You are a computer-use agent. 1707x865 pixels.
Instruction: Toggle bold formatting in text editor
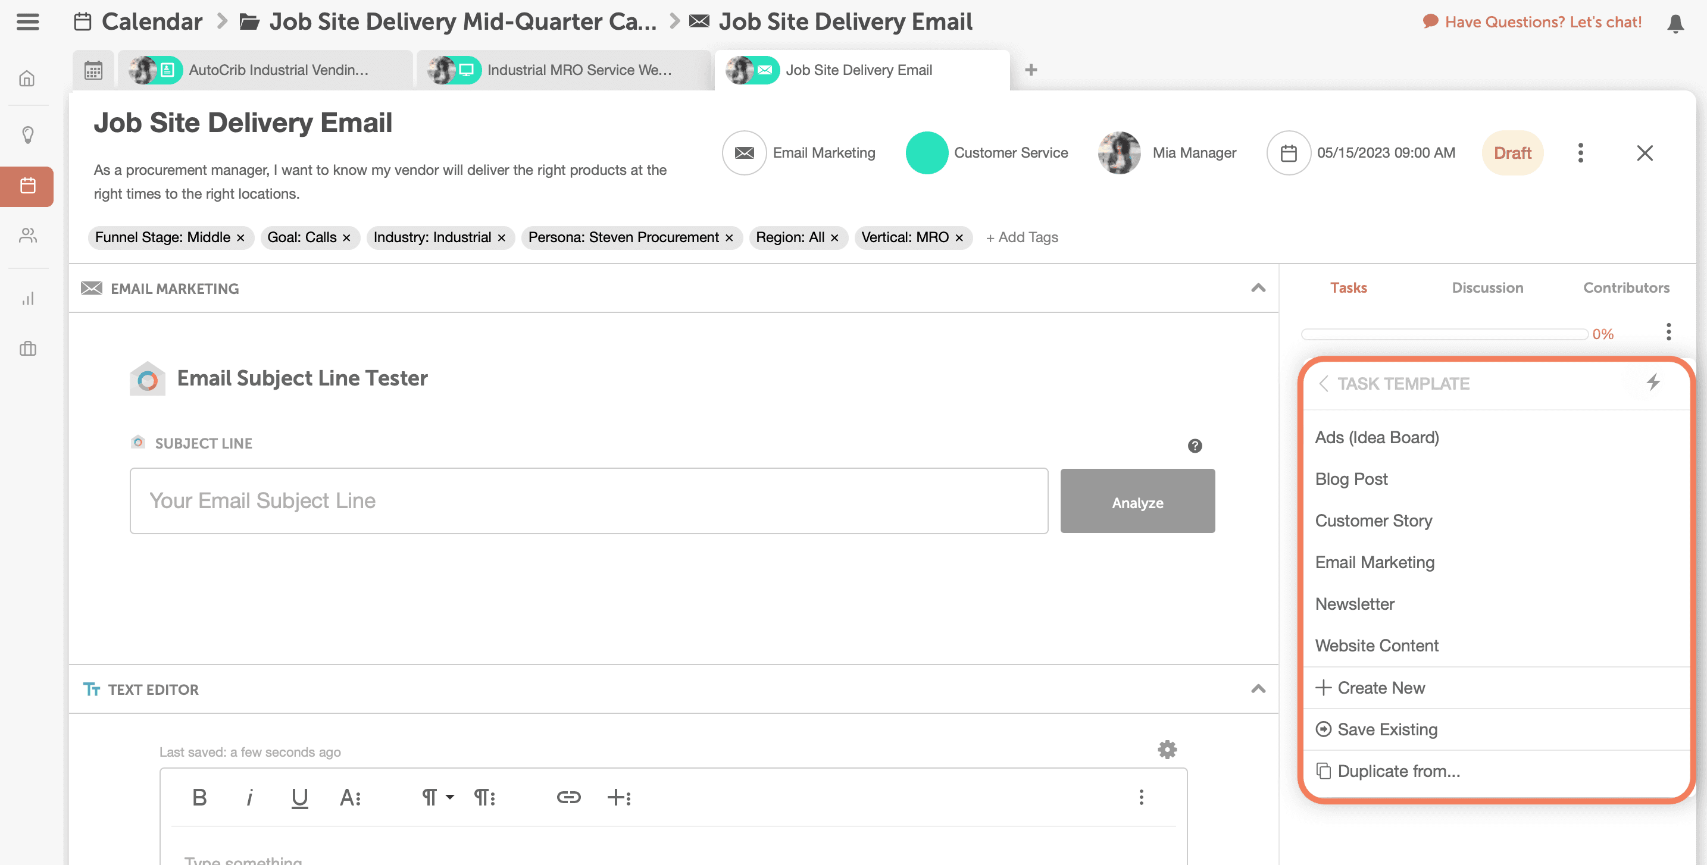point(199,797)
